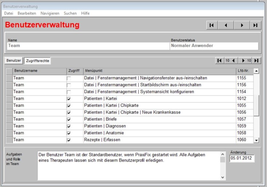Switch to the Benutzer tab
267x187 pixels.
pos(13,61)
